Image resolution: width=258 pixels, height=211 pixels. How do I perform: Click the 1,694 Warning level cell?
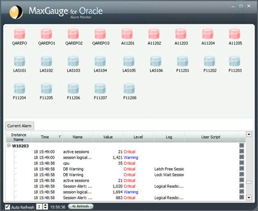pos(131,192)
